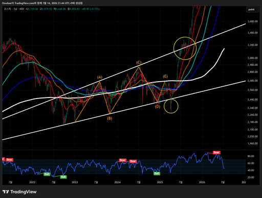Viewport: 262px width, 198px height.
Task: Click the 2,180.00 price axis label
Action: click(253, 122)
